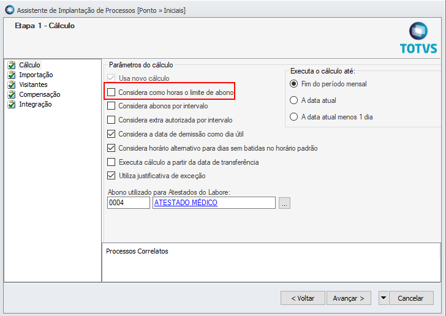Viewport: 446px width, 316px height.
Task: Uncheck 'Utiliza justificativa de exceção'
Action: [111, 176]
